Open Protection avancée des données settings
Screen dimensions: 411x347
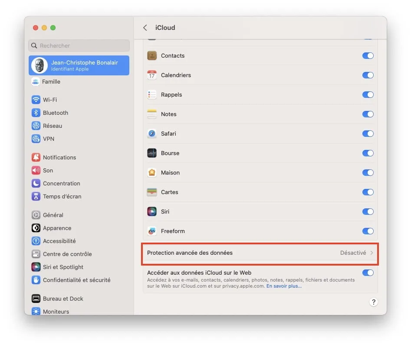[x=260, y=252]
